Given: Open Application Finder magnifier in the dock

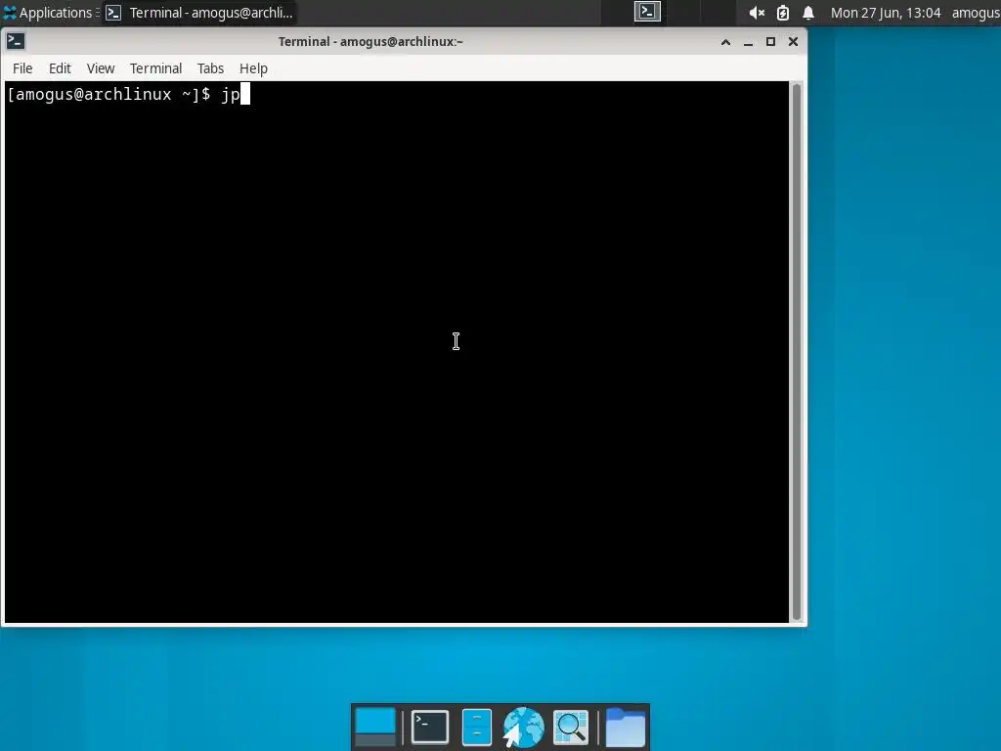Looking at the screenshot, I should point(571,727).
